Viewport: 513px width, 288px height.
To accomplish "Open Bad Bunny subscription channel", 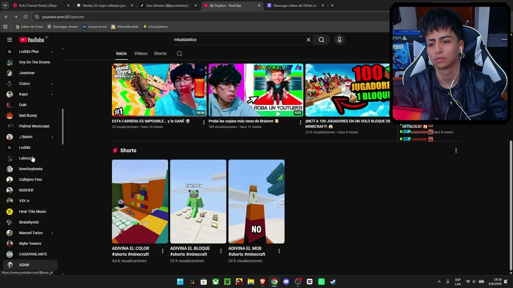I will coord(30,116).
